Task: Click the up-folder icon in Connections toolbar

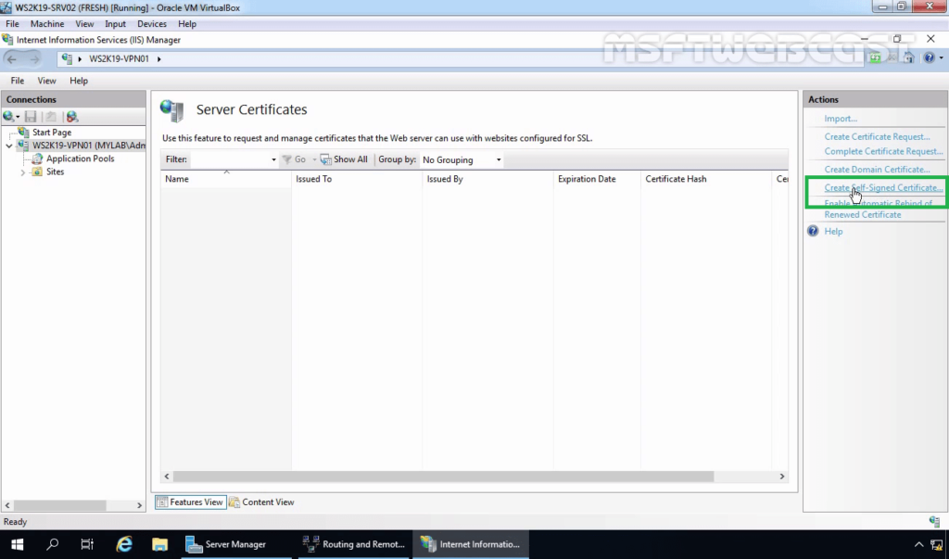Action: point(51,116)
